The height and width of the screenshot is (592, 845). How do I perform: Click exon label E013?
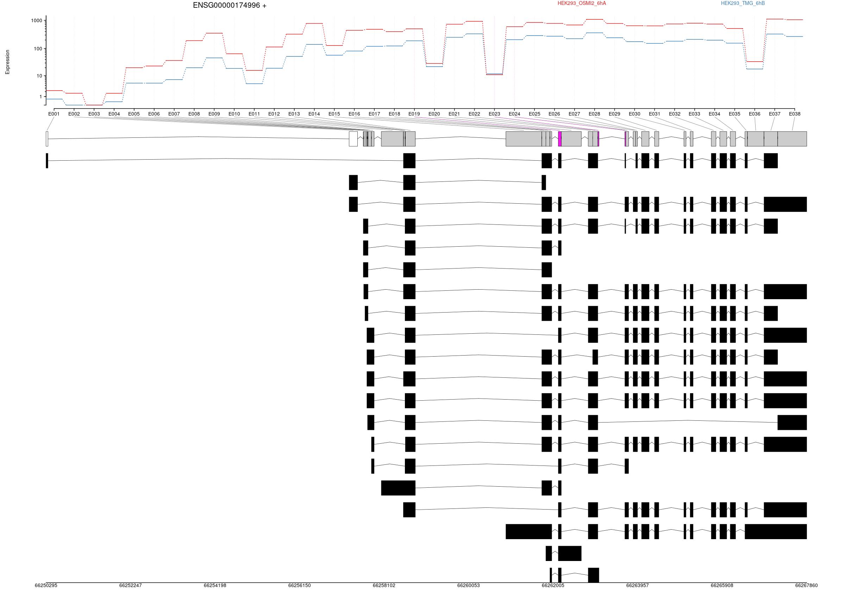coord(294,114)
